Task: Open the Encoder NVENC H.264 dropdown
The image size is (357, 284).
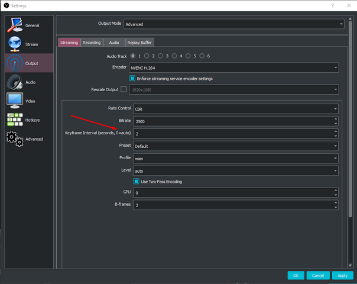Action: (x=235, y=67)
